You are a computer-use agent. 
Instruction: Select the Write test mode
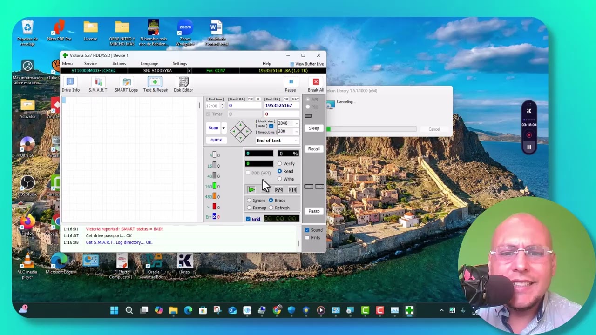[x=285, y=179]
